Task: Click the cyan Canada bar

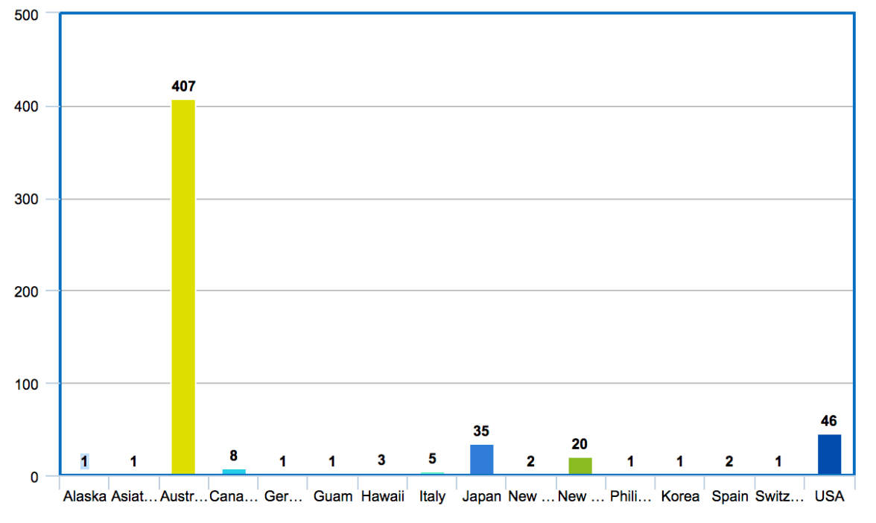Action: (x=234, y=472)
